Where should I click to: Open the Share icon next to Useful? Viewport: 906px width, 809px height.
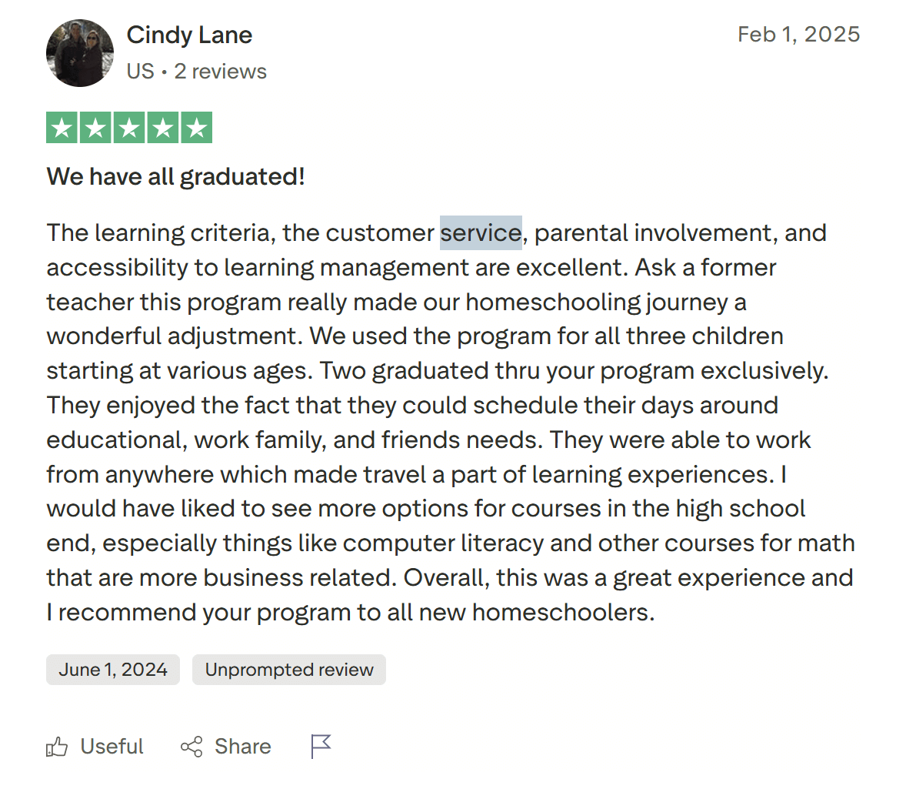[192, 746]
